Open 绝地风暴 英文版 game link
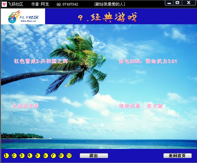 coord(140,106)
